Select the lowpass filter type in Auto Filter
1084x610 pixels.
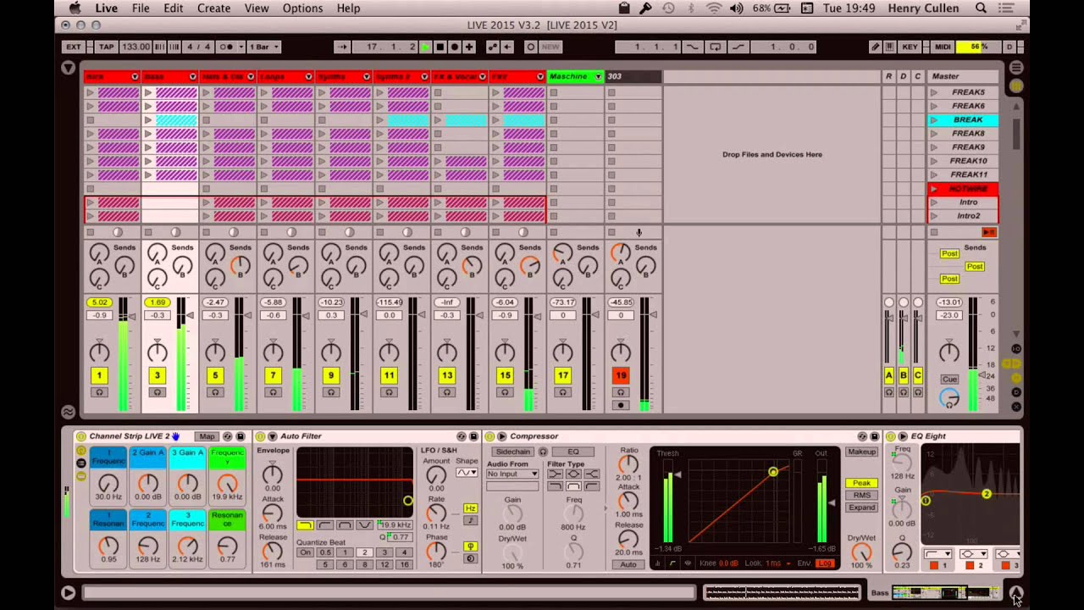click(305, 525)
